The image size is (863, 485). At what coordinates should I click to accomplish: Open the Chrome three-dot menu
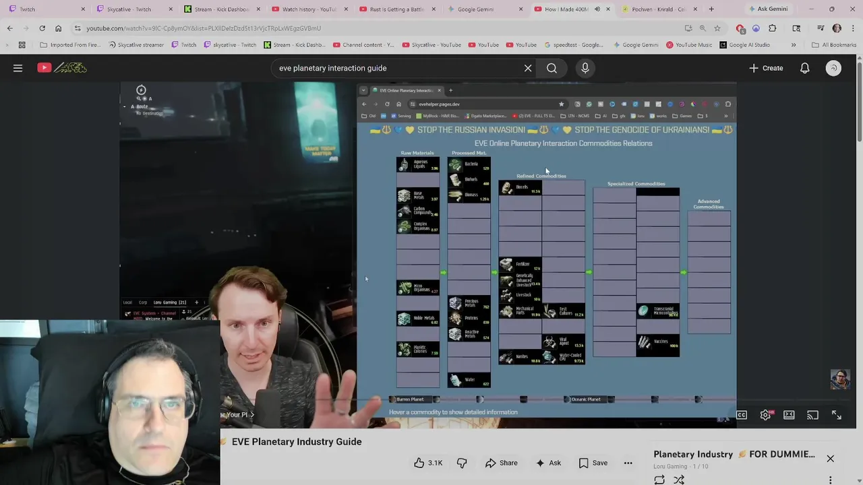(852, 28)
